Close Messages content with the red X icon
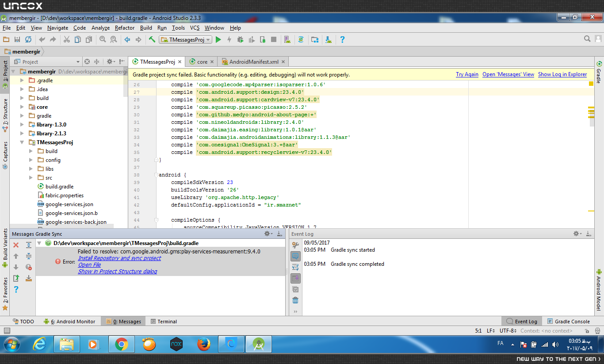This screenshot has height=364, width=604. (16, 245)
